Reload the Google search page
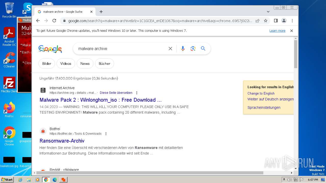 [54, 21]
